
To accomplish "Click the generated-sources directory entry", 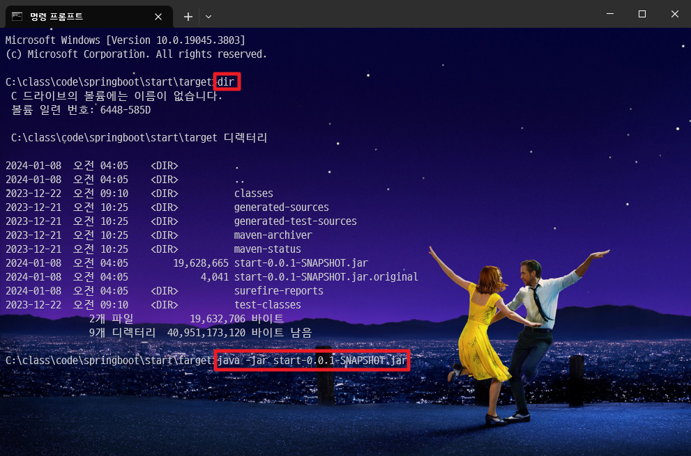I will coord(281,207).
